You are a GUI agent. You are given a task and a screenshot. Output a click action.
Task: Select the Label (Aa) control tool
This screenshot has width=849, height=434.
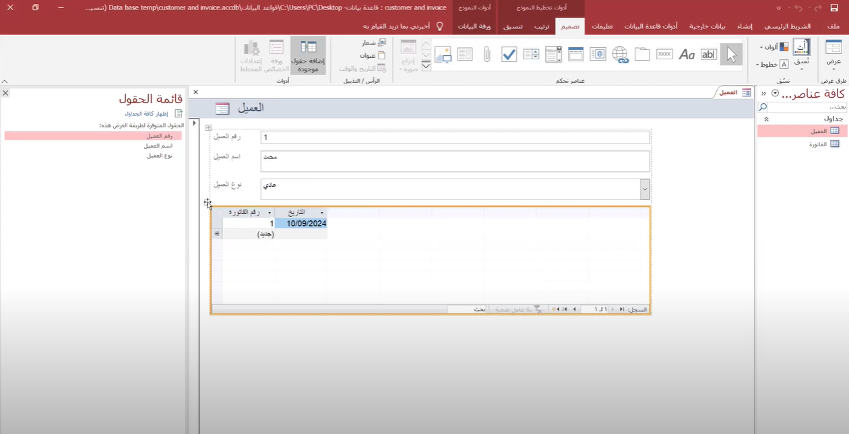click(687, 55)
